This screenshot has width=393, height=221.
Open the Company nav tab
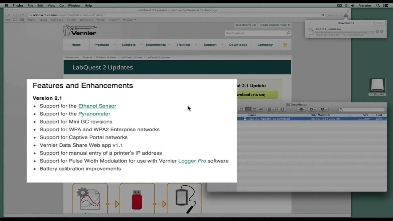point(265,45)
